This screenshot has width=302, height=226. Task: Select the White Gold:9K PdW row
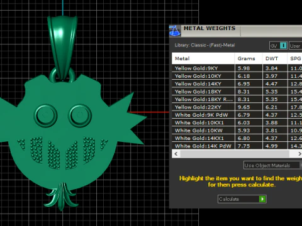(x=237, y=115)
